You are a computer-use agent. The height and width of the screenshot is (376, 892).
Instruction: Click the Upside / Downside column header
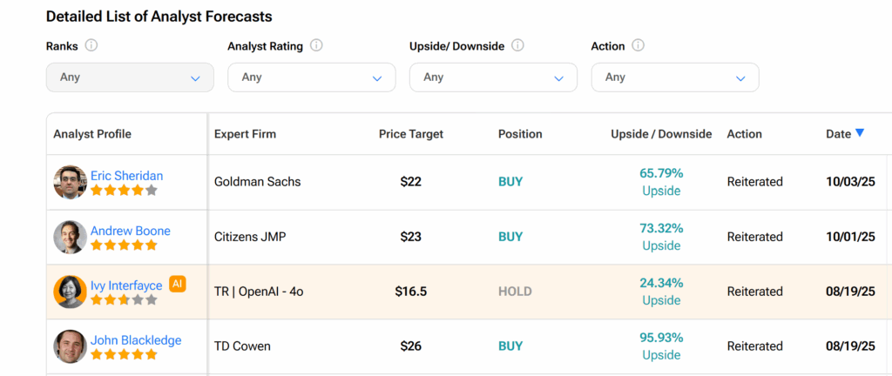(661, 134)
